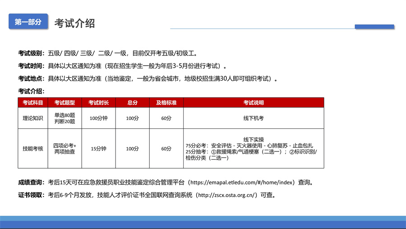
Task: Select the 考试时长 column header
Action: [98, 103]
